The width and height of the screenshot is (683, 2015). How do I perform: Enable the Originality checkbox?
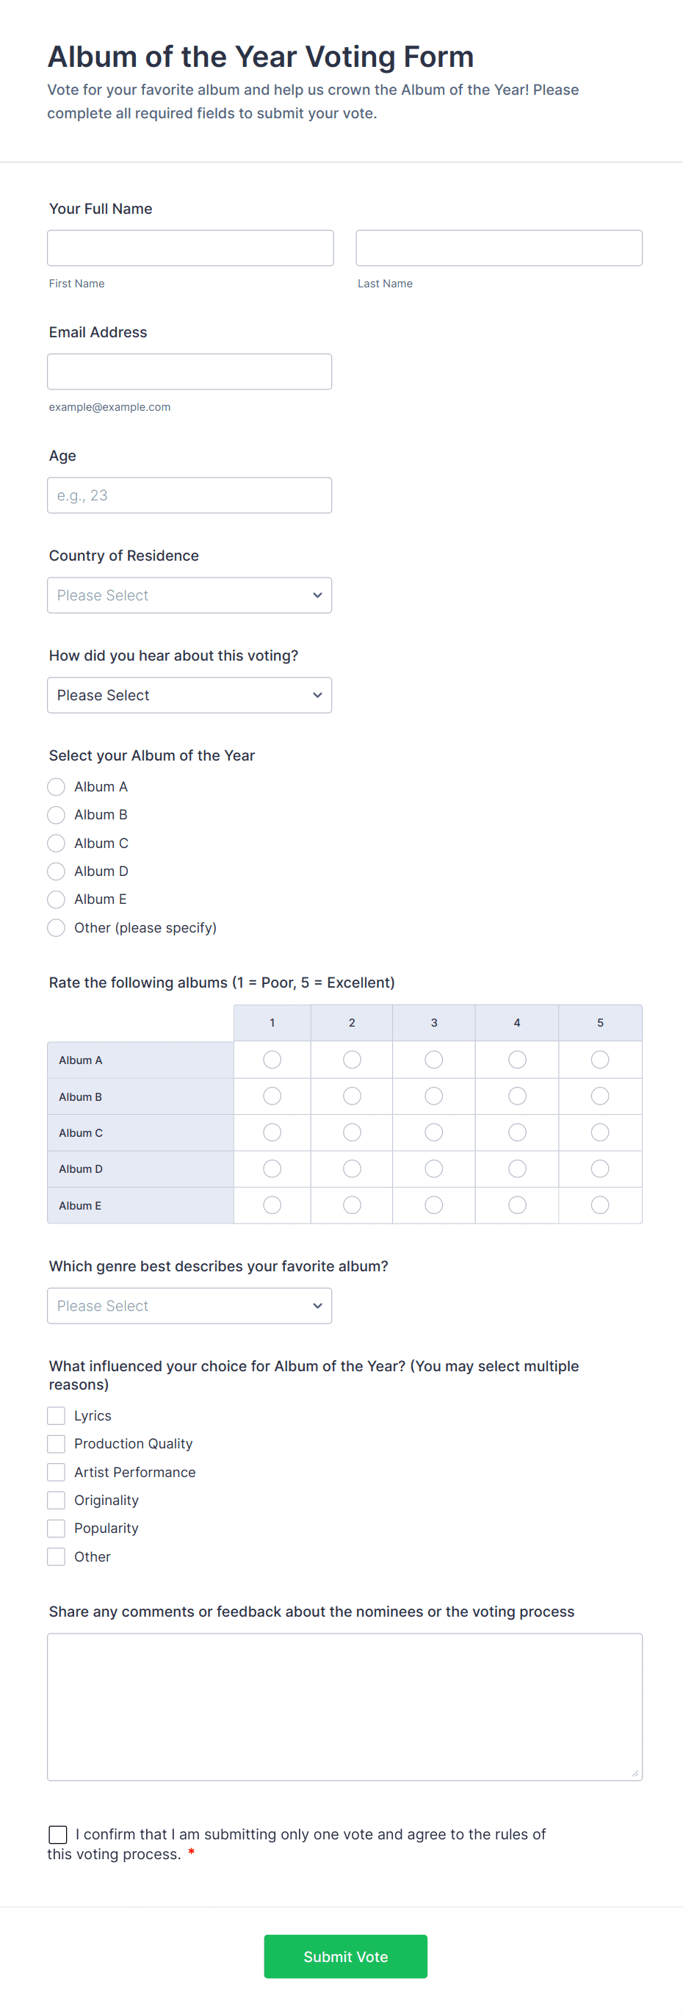pyautogui.click(x=57, y=1500)
